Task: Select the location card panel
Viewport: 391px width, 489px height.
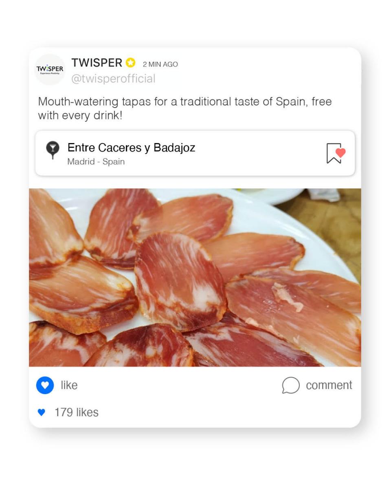Action: click(x=195, y=153)
